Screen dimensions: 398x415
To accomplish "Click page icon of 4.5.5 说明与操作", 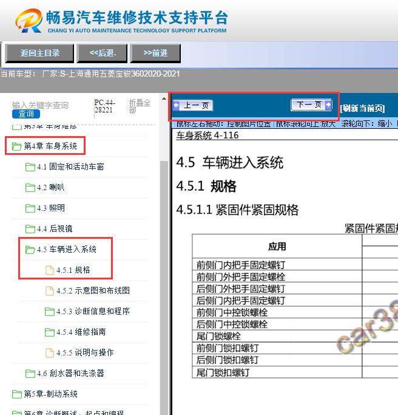I will [x=50, y=353].
